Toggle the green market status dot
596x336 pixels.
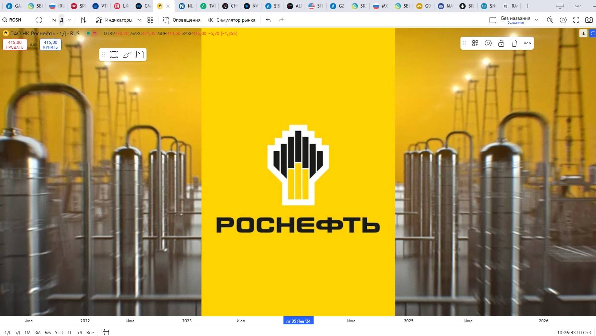point(88,33)
